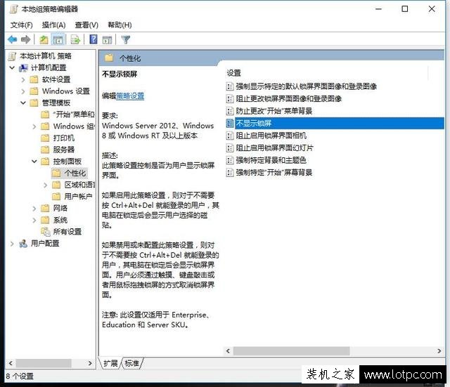Collapse the 管理模板 node
450x387 pixels.
(x=23, y=103)
